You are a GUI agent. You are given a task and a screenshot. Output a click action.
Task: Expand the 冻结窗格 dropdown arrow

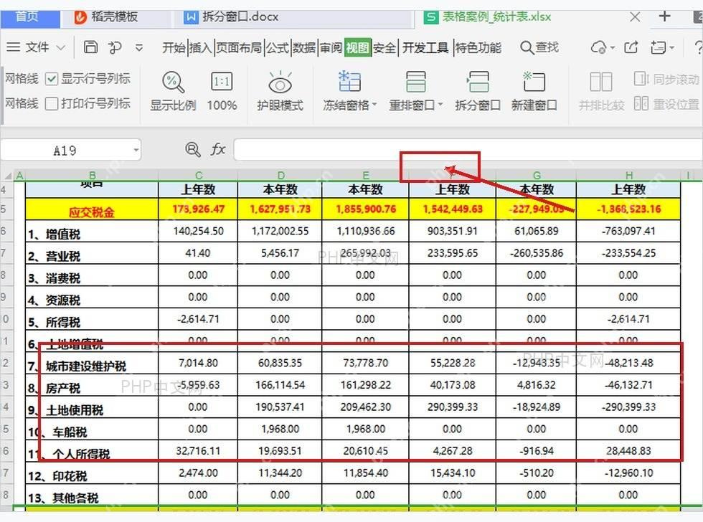click(x=374, y=105)
